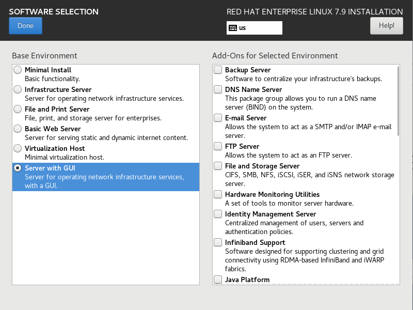Select File and Print Server option

(x=18, y=109)
